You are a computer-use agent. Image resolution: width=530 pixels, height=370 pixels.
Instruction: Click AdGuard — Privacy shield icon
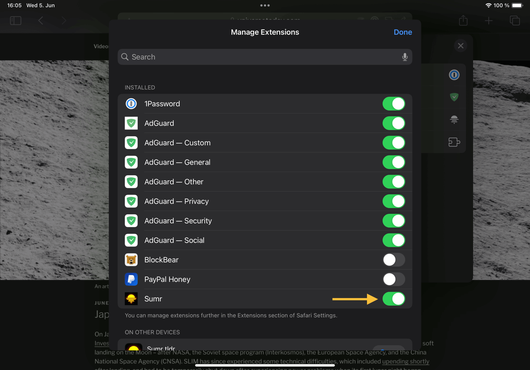coord(131,201)
